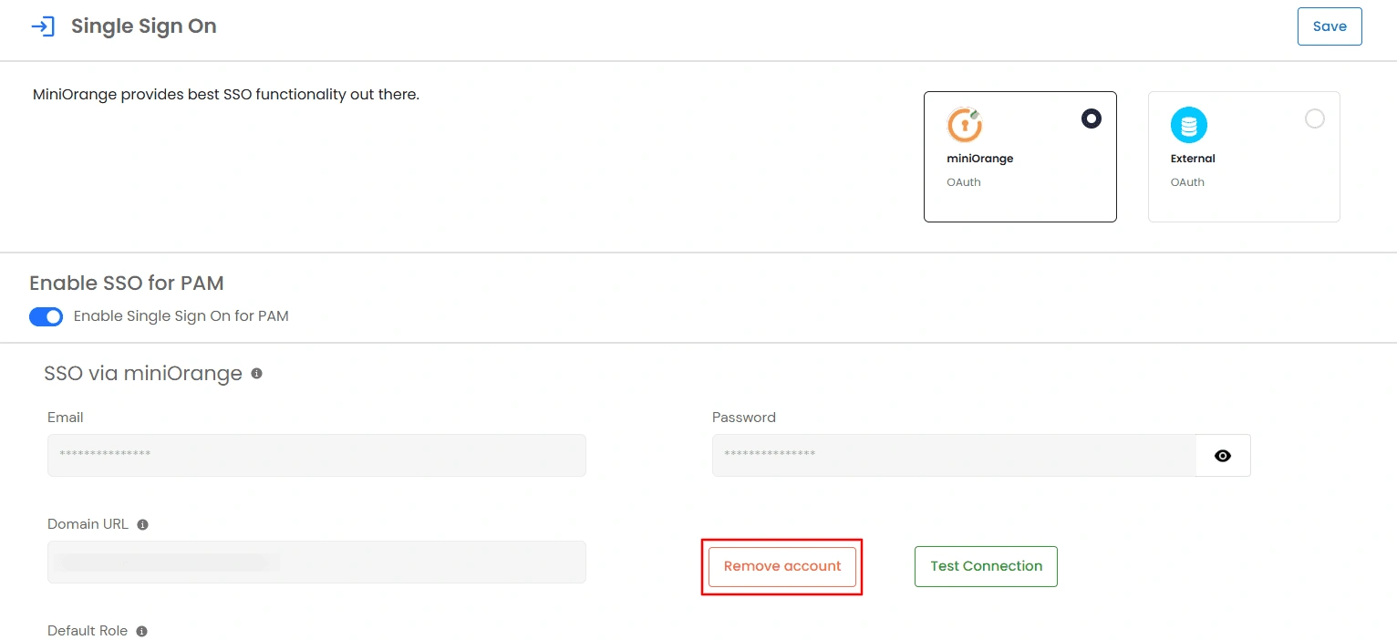Screen dimensions: 1397x640
Task: Click the Remove account button
Action: [x=782, y=566]
